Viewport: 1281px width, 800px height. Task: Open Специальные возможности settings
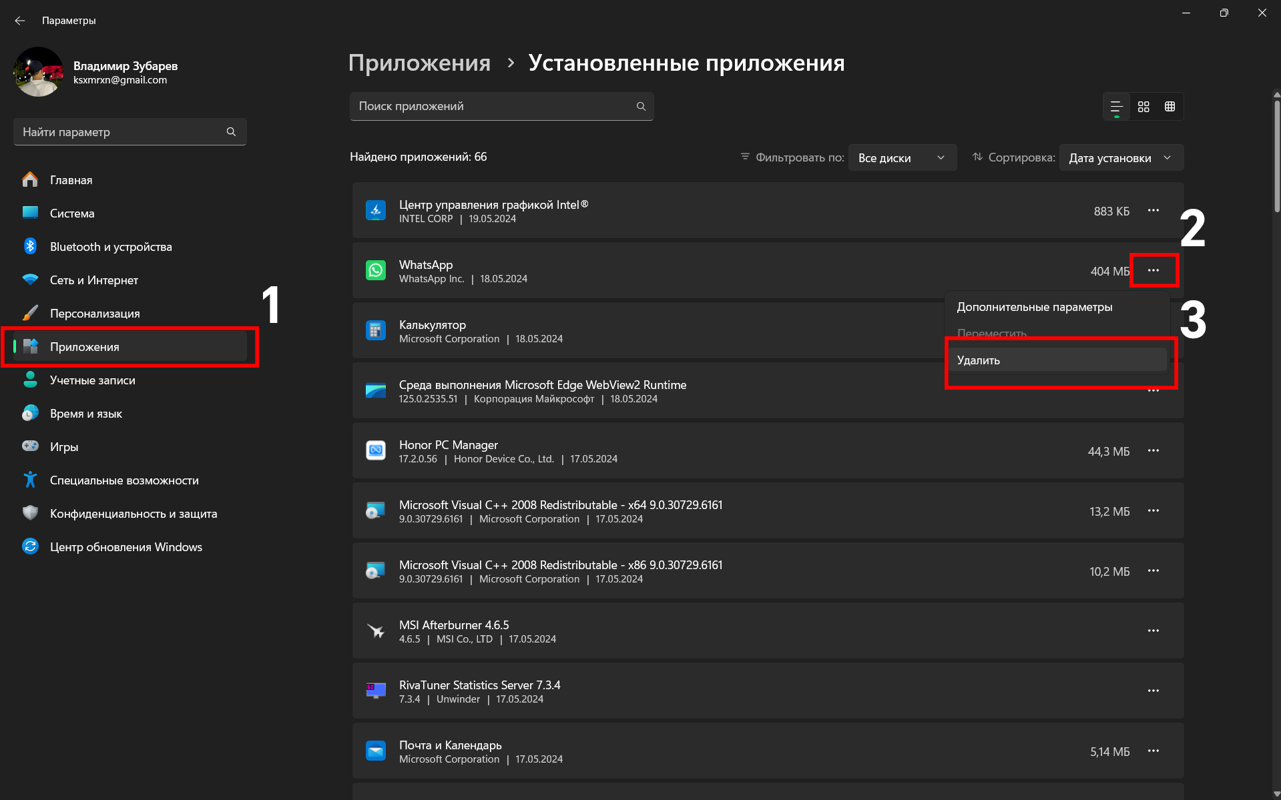(x=130, y=480)
